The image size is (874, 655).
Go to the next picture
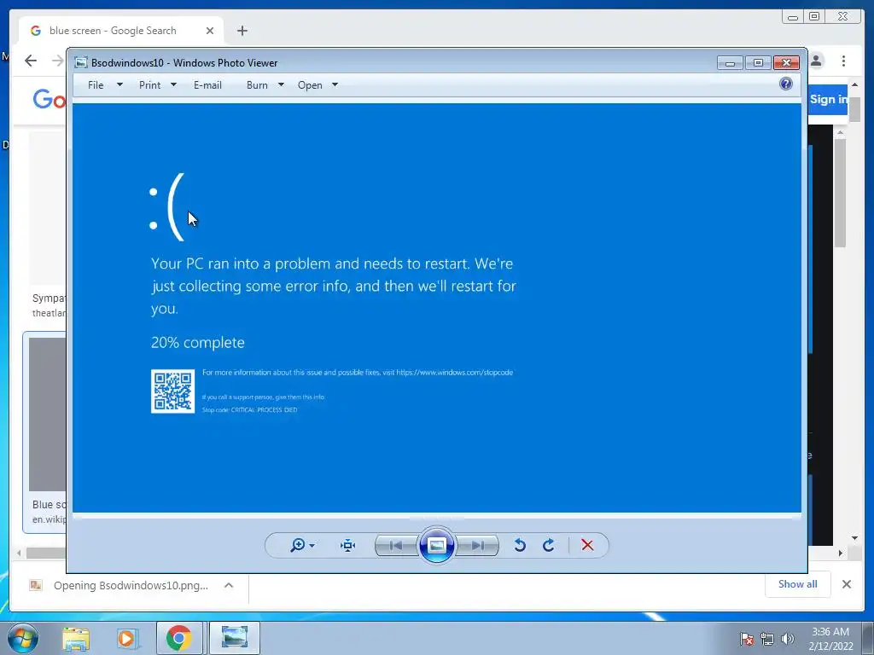[x=477, y=545]
